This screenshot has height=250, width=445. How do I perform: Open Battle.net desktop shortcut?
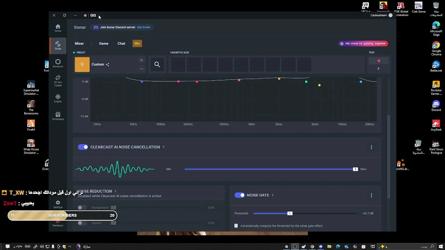(x=436, y=67)
